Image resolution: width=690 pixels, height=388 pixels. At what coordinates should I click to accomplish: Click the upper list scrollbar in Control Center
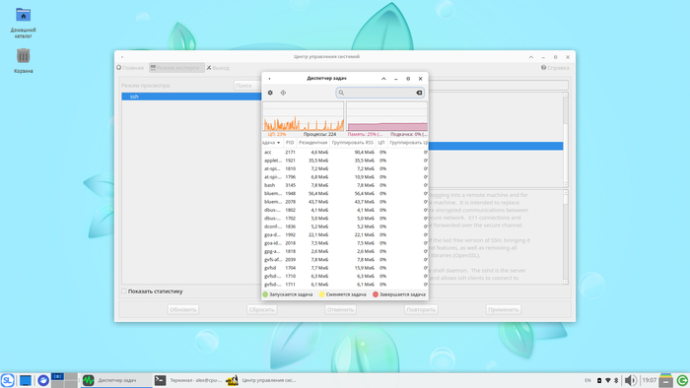566,140
